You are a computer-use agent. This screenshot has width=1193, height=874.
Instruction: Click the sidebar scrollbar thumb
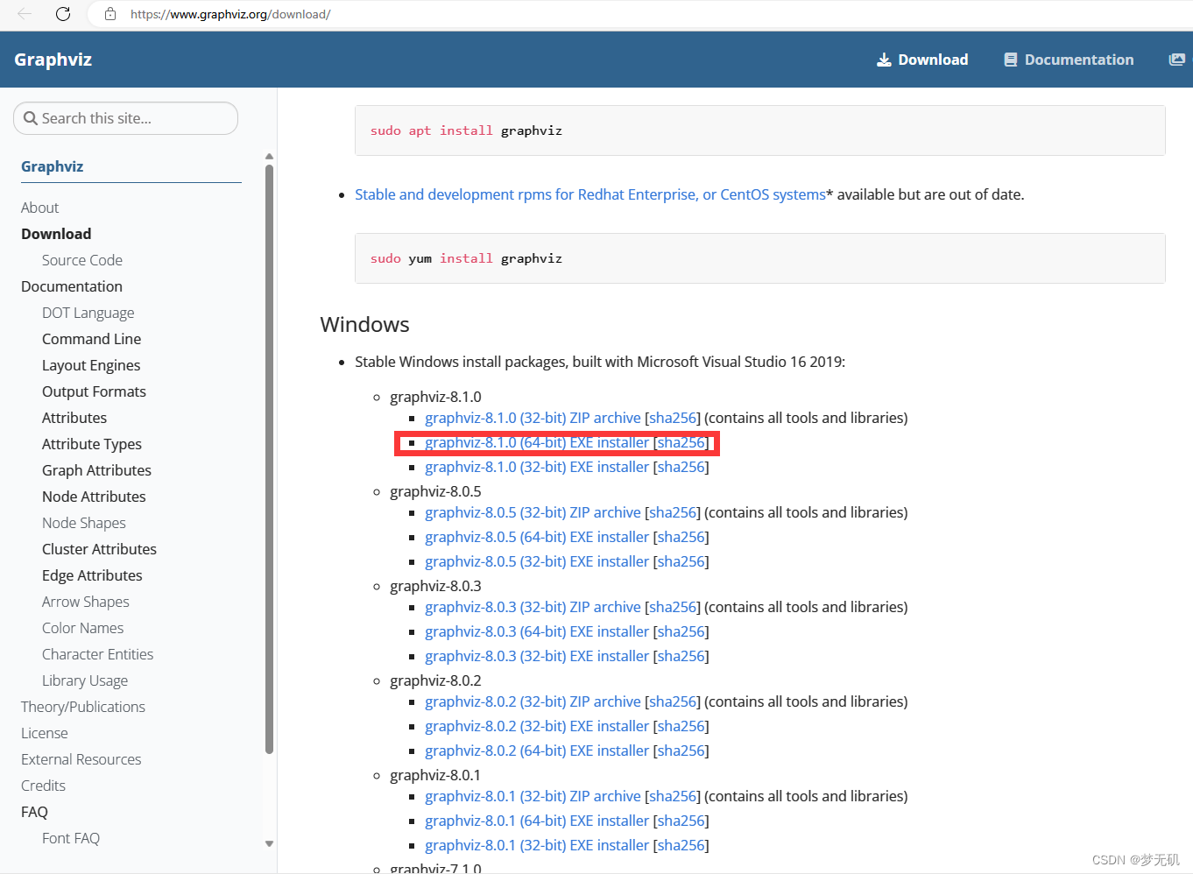coord(269,458)
